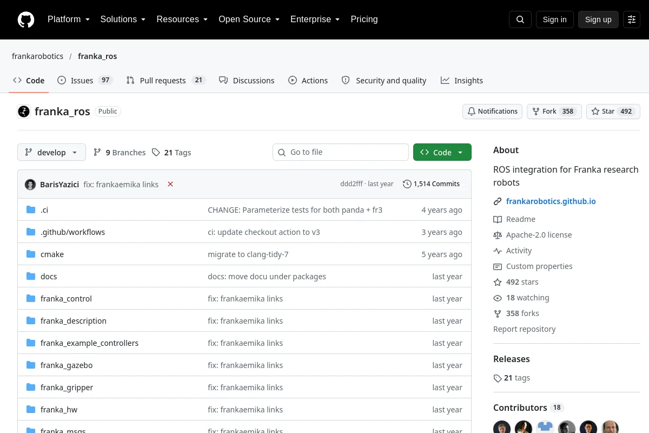This screenshot has height=433, width=649.
Task: Click the Custom properties note icon
Action: [x=498, y=266]
